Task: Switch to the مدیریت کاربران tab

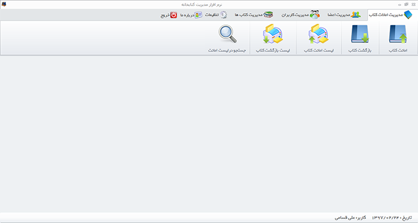Action: (301, 15)
